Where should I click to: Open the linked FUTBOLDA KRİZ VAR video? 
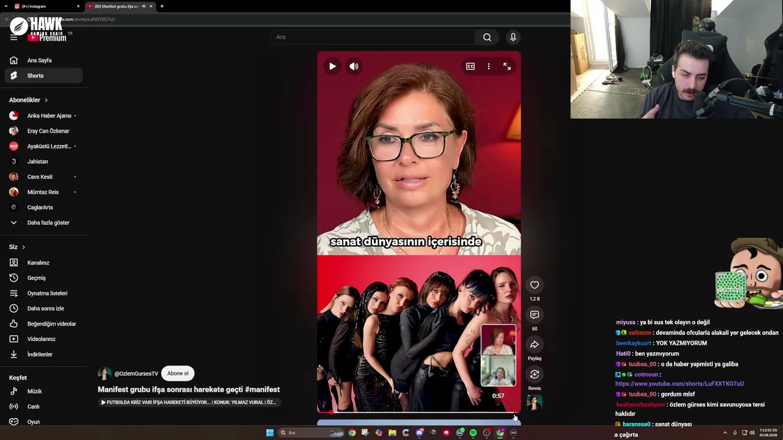pyautogui.click(x=188, y=402)
